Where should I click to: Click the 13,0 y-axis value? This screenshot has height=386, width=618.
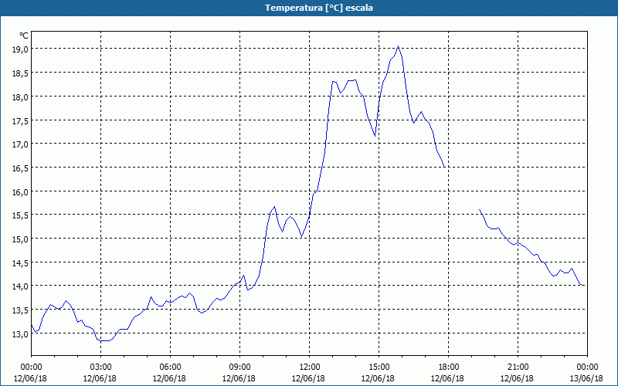(x=21, y=334)
